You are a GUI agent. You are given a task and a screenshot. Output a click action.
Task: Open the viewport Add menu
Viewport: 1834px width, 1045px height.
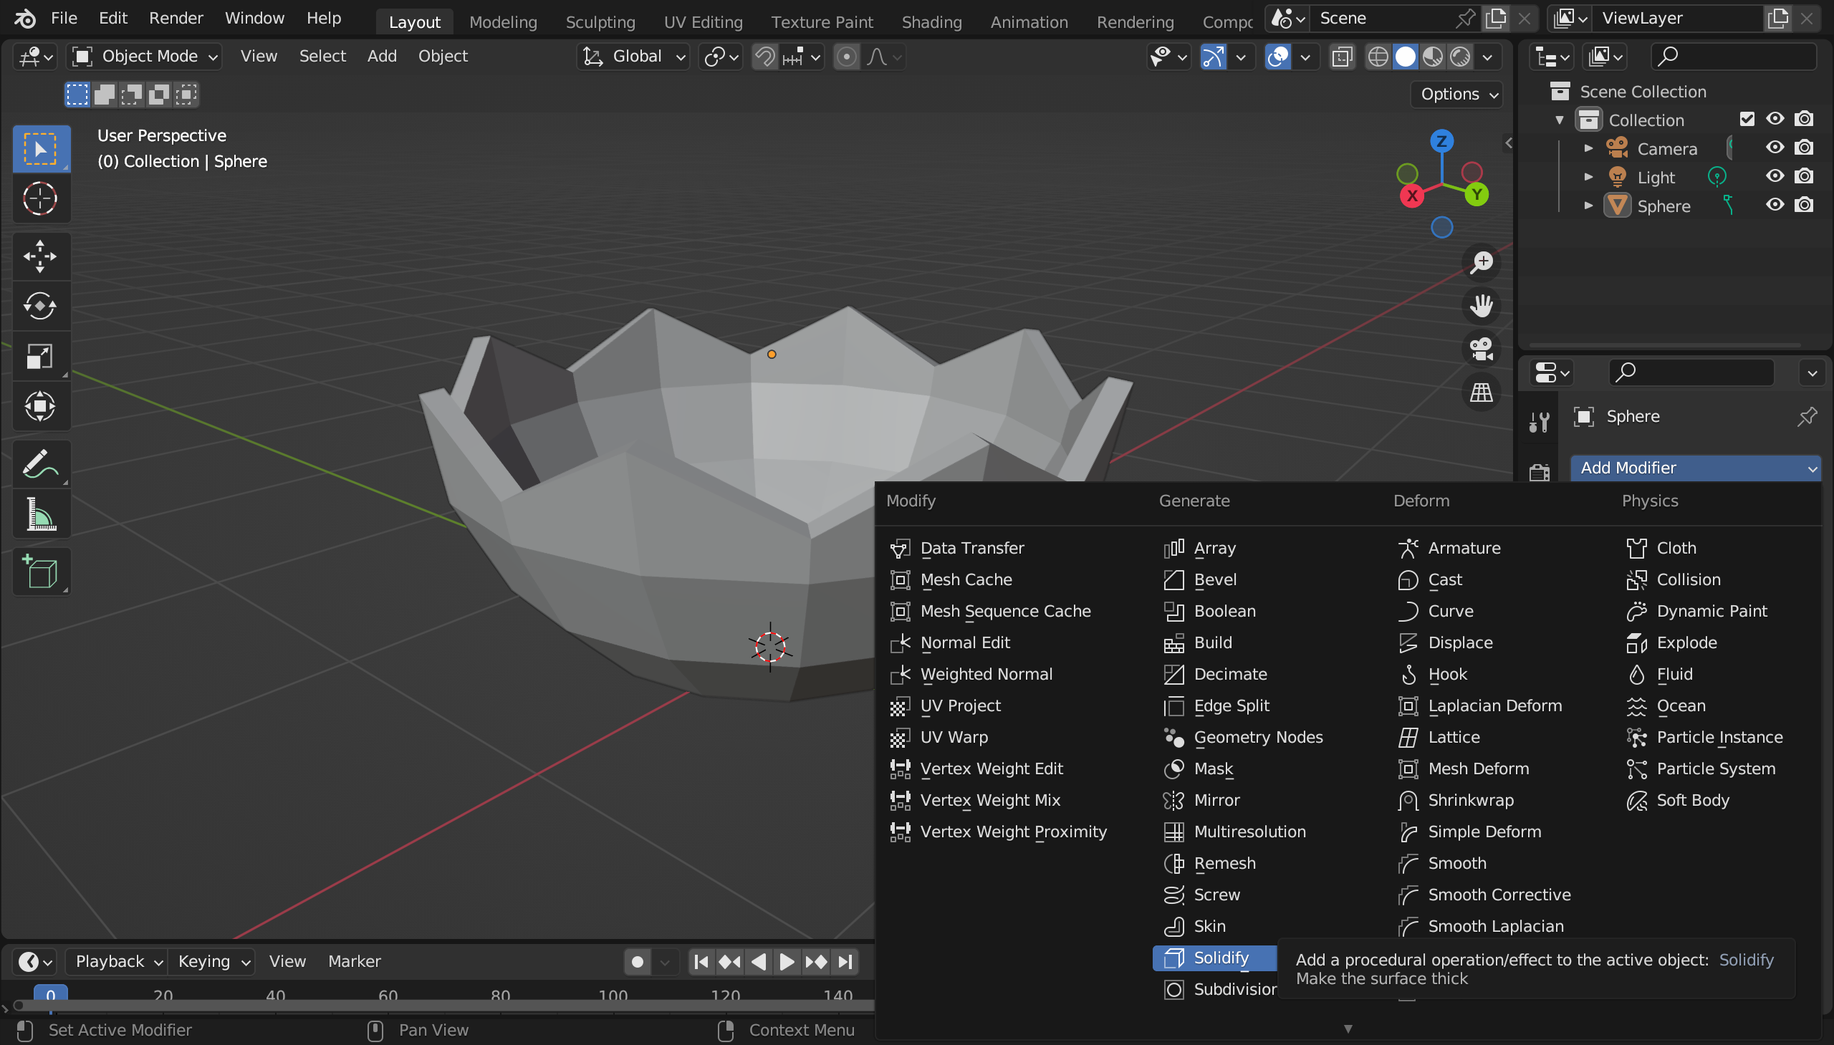pyautogui.click(x=382, y=57)
